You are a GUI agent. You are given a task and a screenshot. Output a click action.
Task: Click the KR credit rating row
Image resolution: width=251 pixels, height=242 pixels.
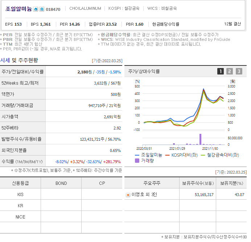(x=61, y=205)
